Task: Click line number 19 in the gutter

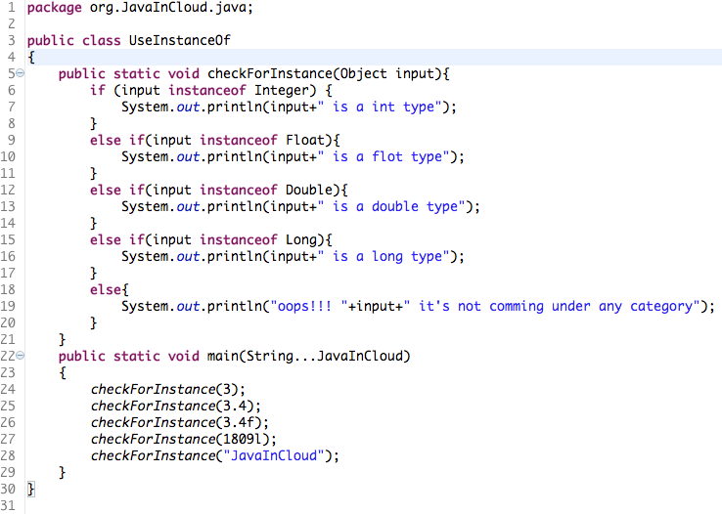Action: pyautogui.click(x=8, y=306)
